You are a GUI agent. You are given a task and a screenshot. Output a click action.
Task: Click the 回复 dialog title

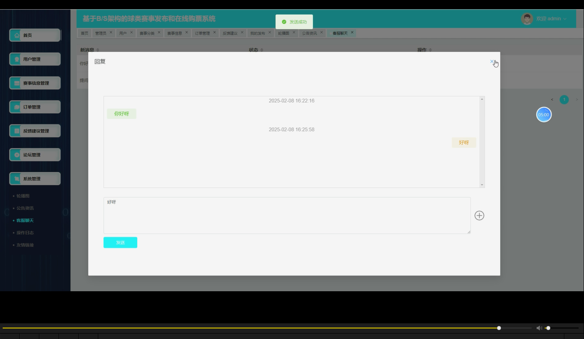tap(100, 62)
